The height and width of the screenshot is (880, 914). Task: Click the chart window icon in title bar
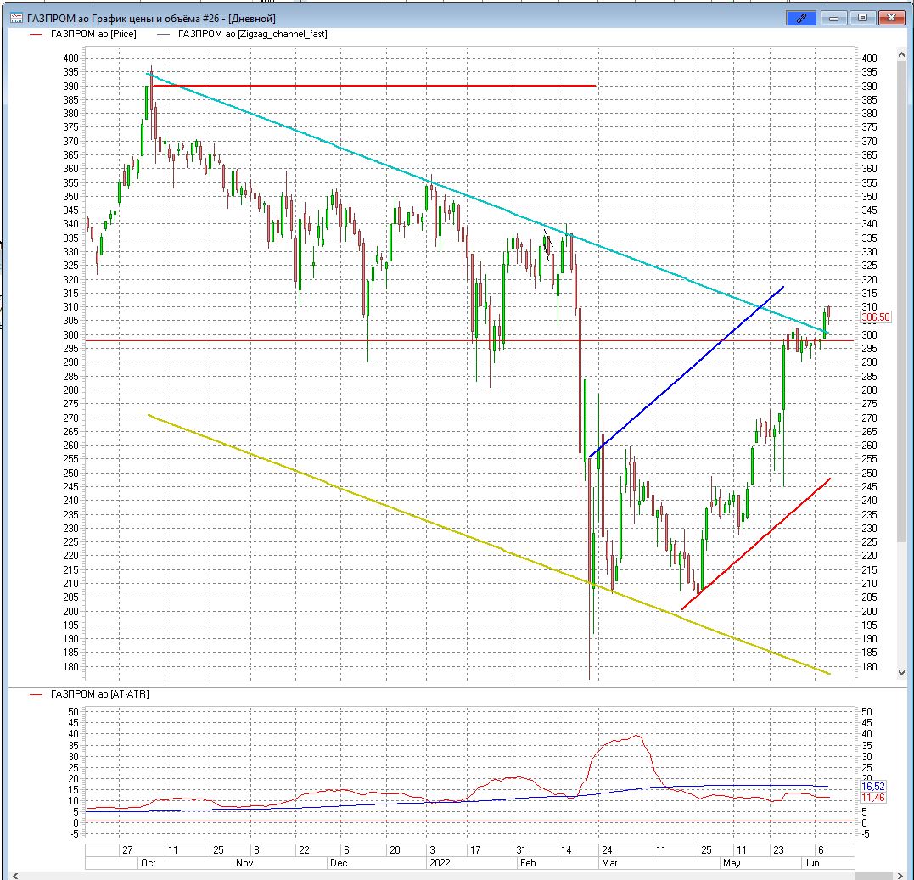coord(16,18)
